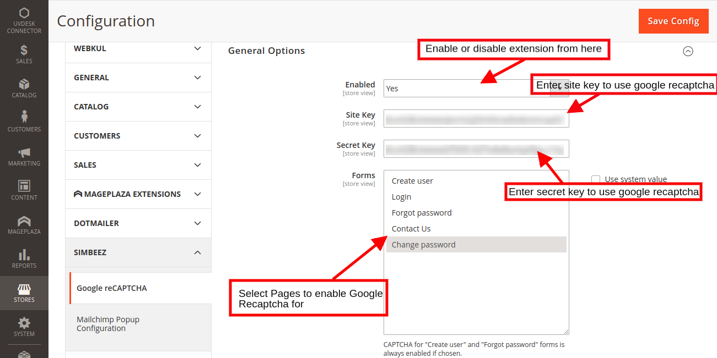Click the Site Key input field
Image resolution: width=717 pixels, height=358 pixels.
pos(476,119)
